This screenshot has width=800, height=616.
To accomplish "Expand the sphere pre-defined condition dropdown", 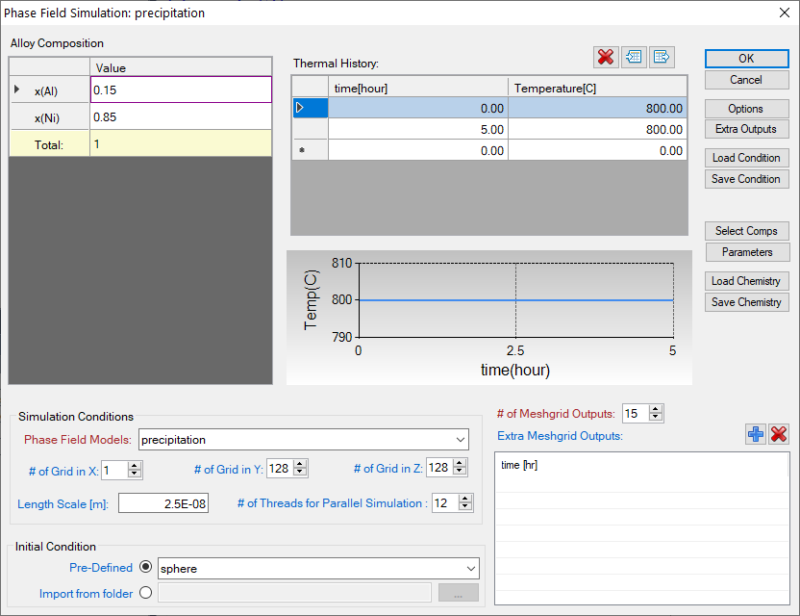I will tap(470, 568).
